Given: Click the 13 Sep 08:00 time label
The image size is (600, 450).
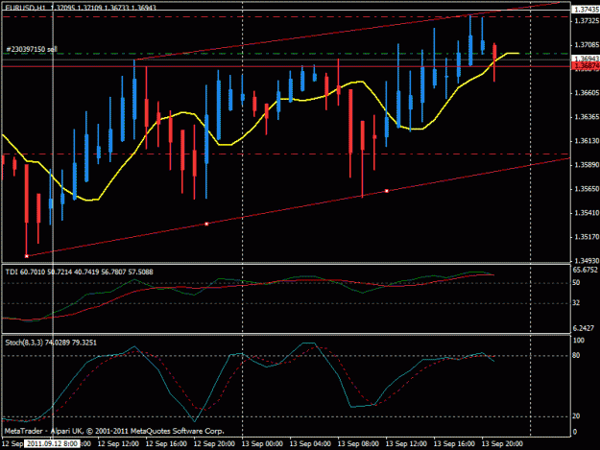Looking at the screenshot, I should pos(358,444).
